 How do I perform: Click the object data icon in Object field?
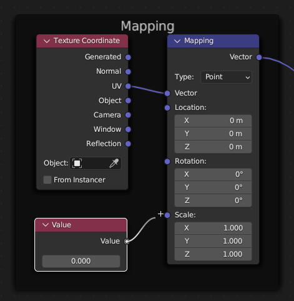point(77,163)
